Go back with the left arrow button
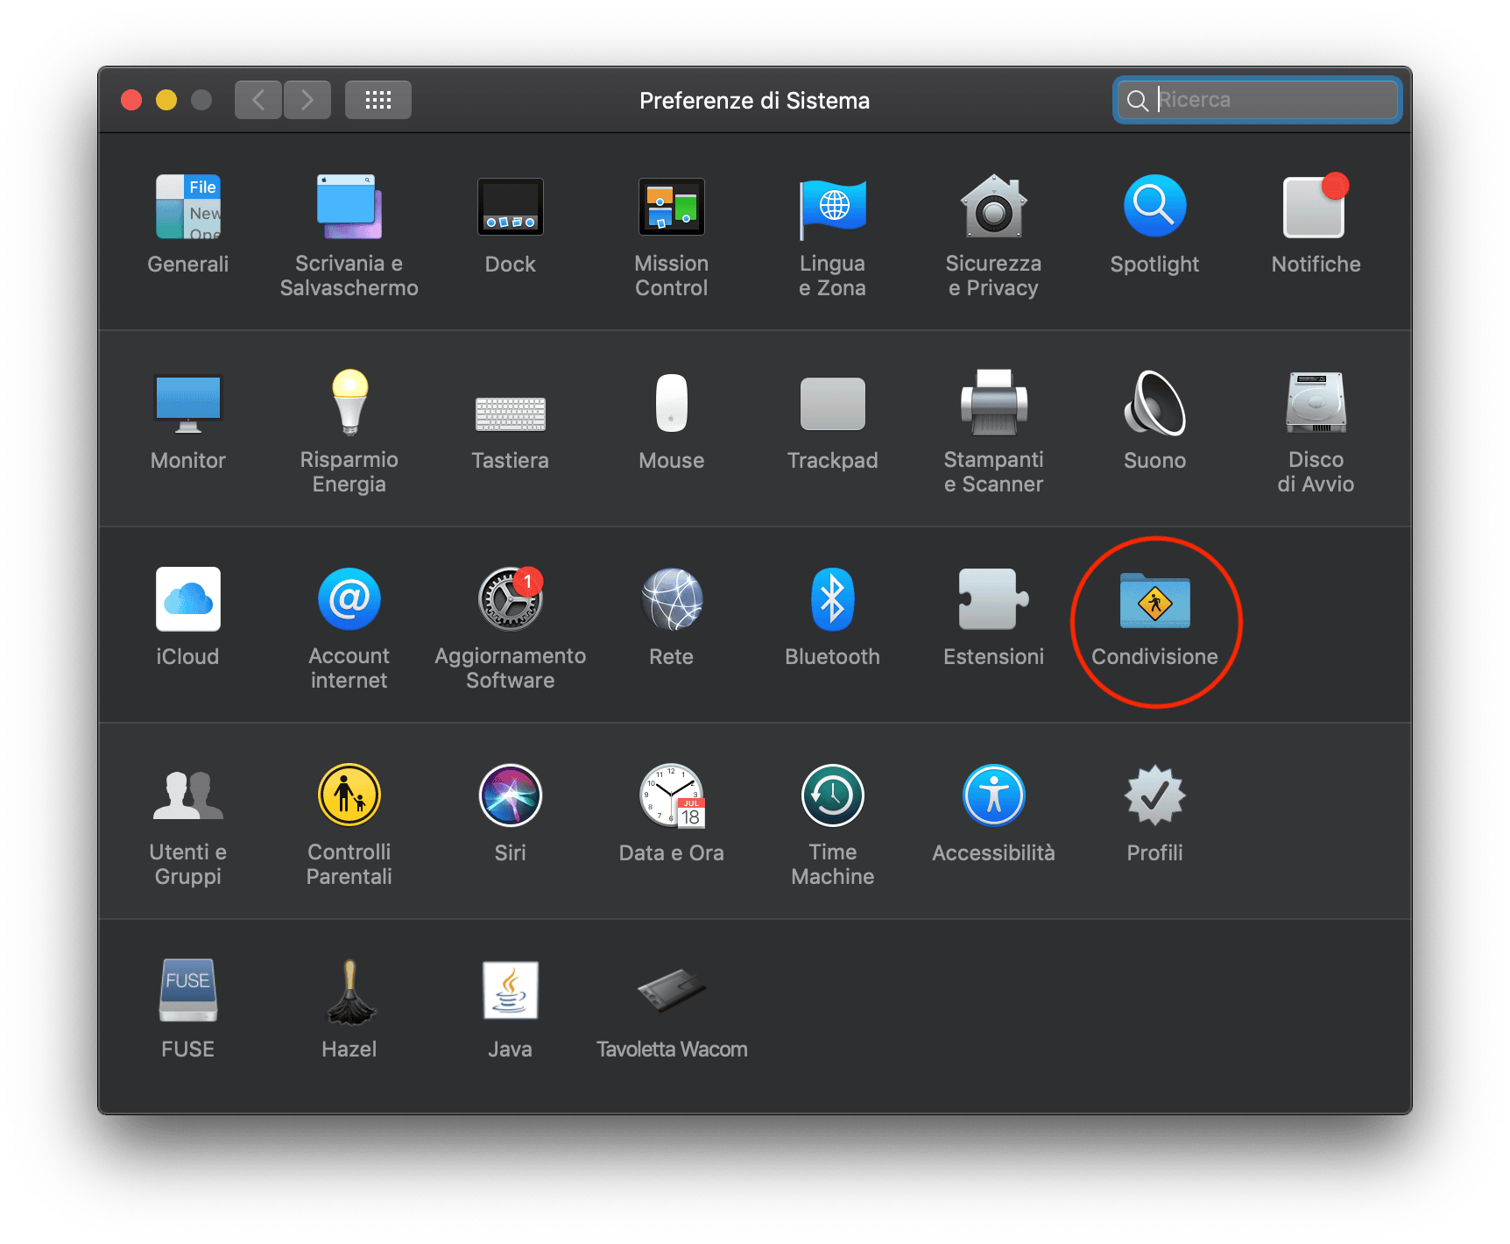The image size is (1510, 1244). (258, 100)
